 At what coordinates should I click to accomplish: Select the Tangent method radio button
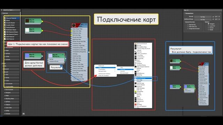click(208, 24)
